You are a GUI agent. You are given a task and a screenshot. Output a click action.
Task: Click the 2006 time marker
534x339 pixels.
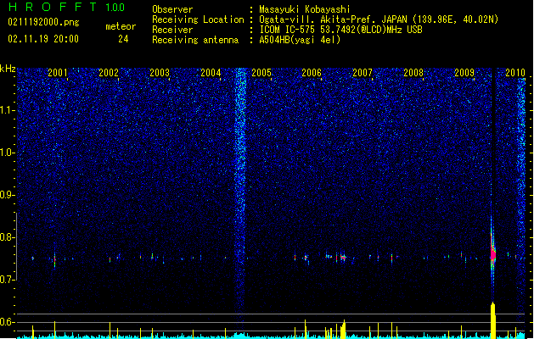point(312,72)
